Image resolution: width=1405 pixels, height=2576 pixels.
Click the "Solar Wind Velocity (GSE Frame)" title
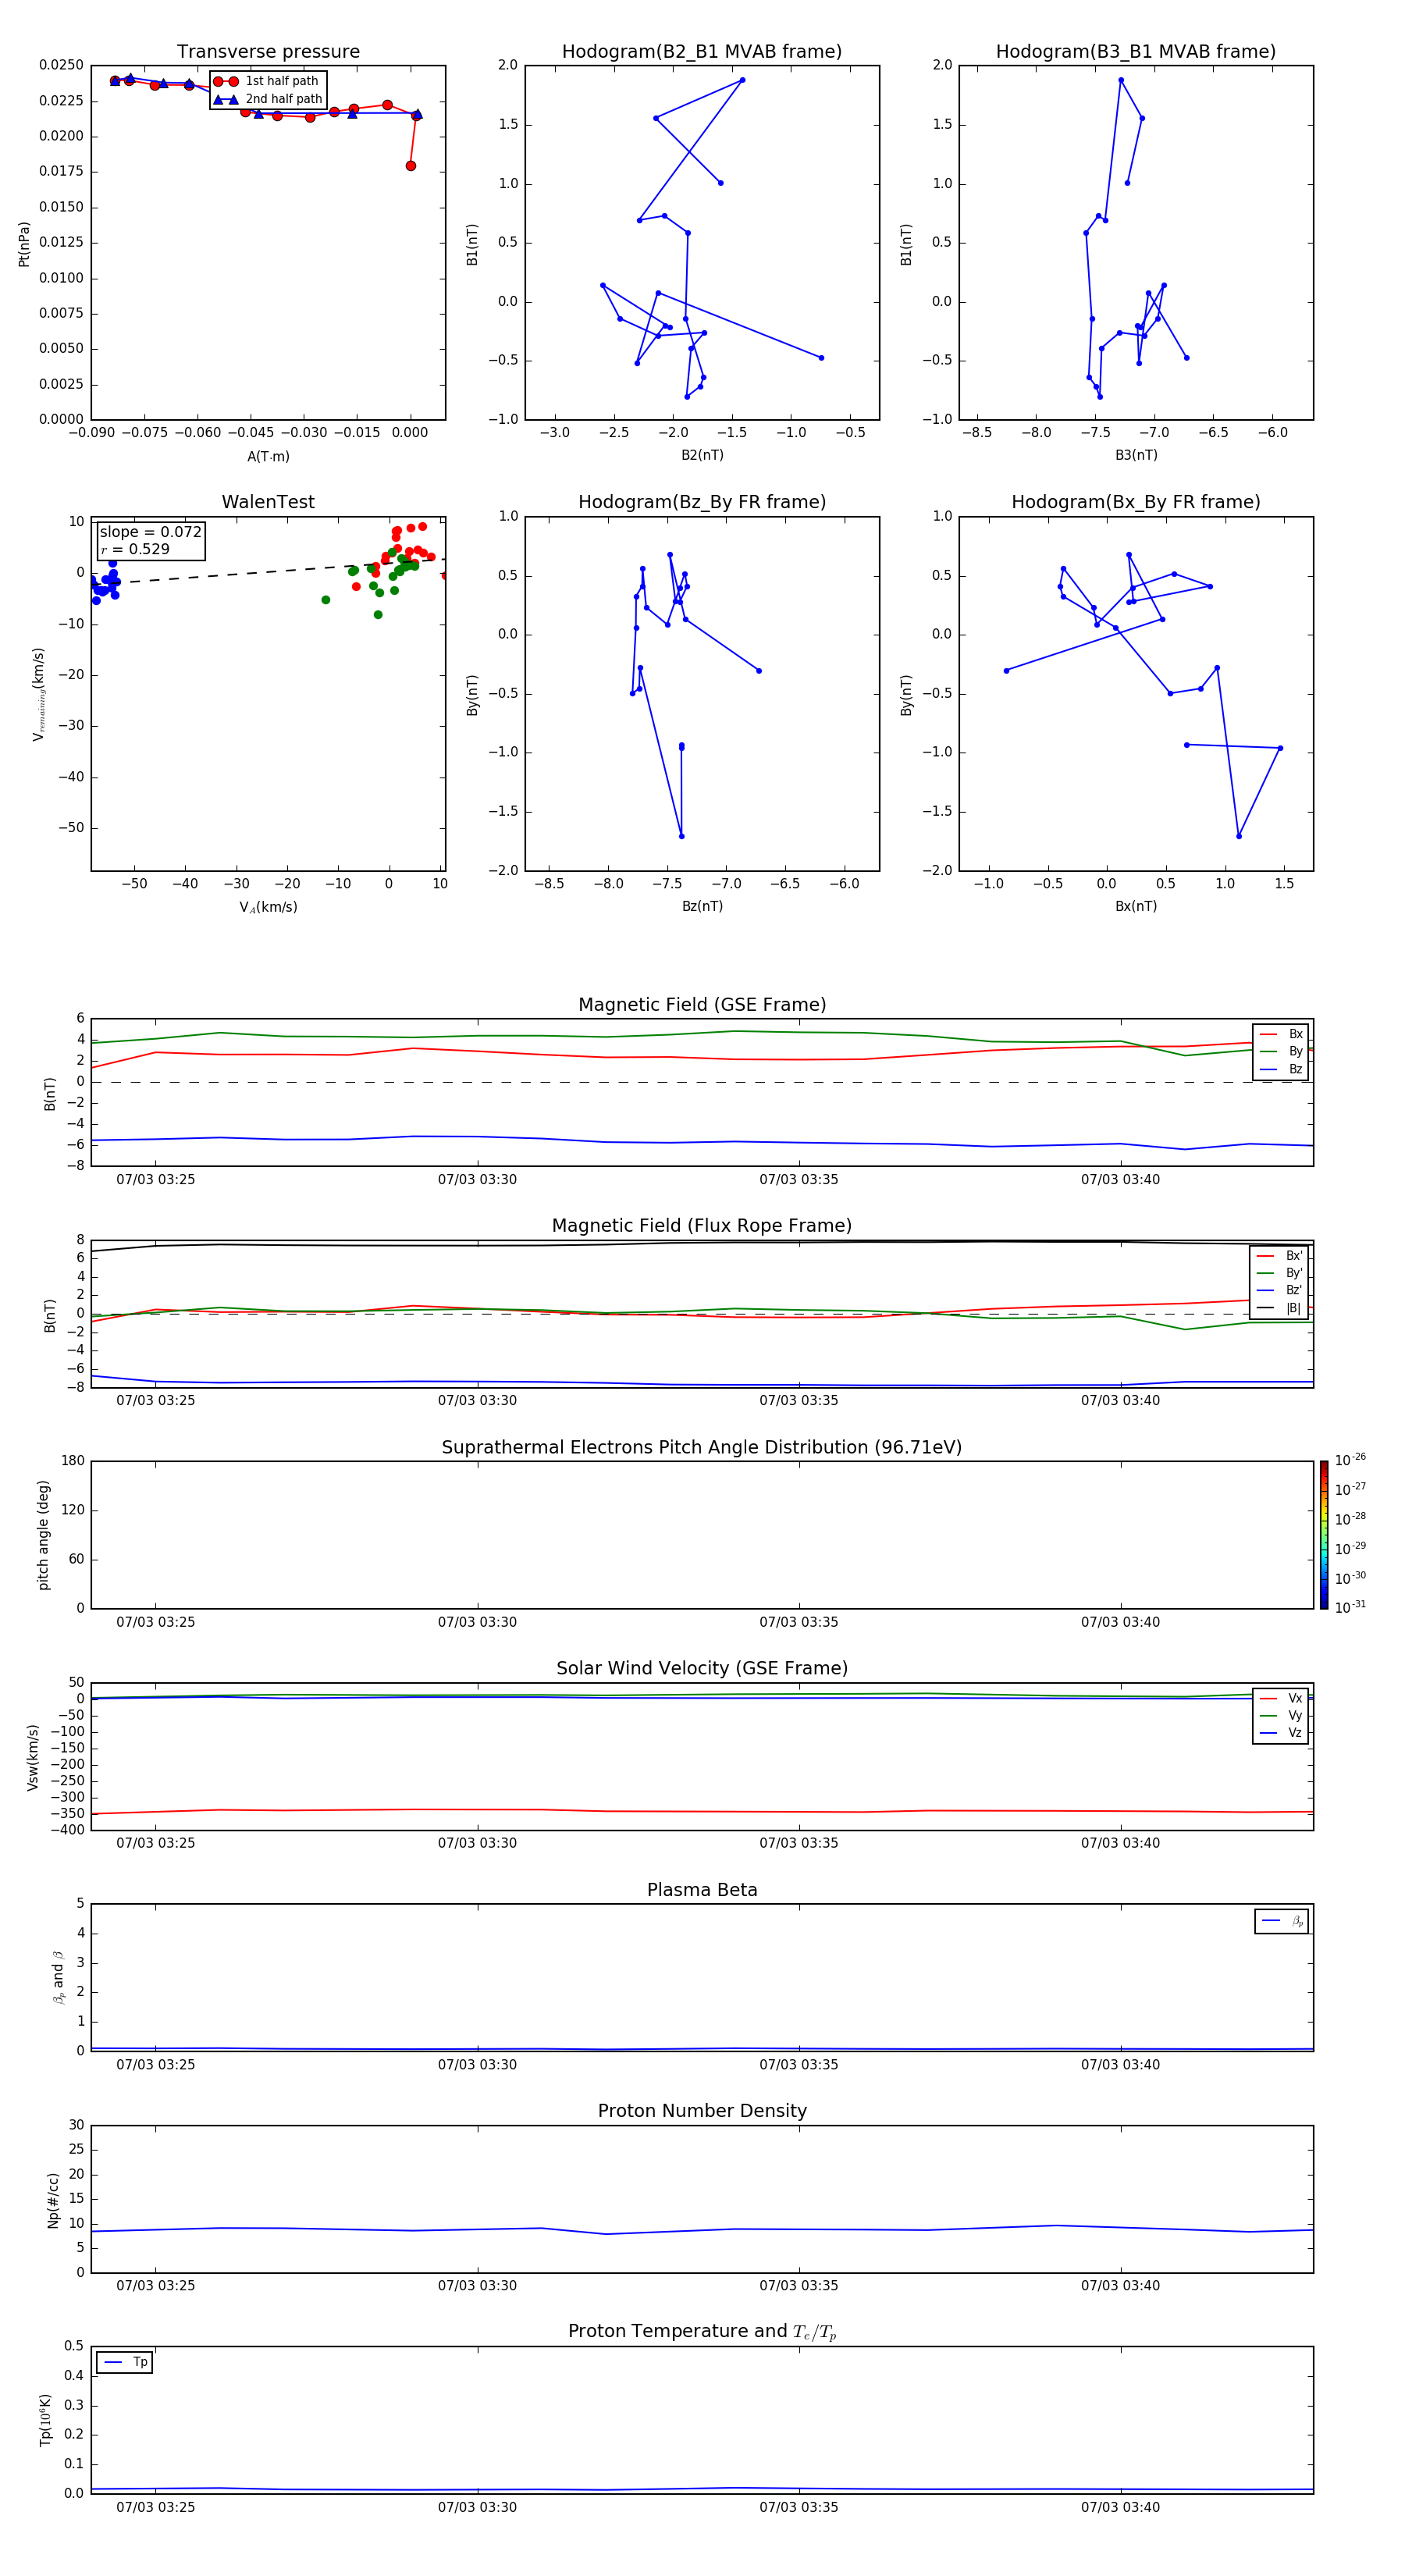pyautogui.click(x=702, y=1668)
